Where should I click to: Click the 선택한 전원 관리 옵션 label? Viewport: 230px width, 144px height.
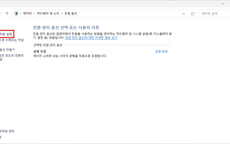(48, 45)
